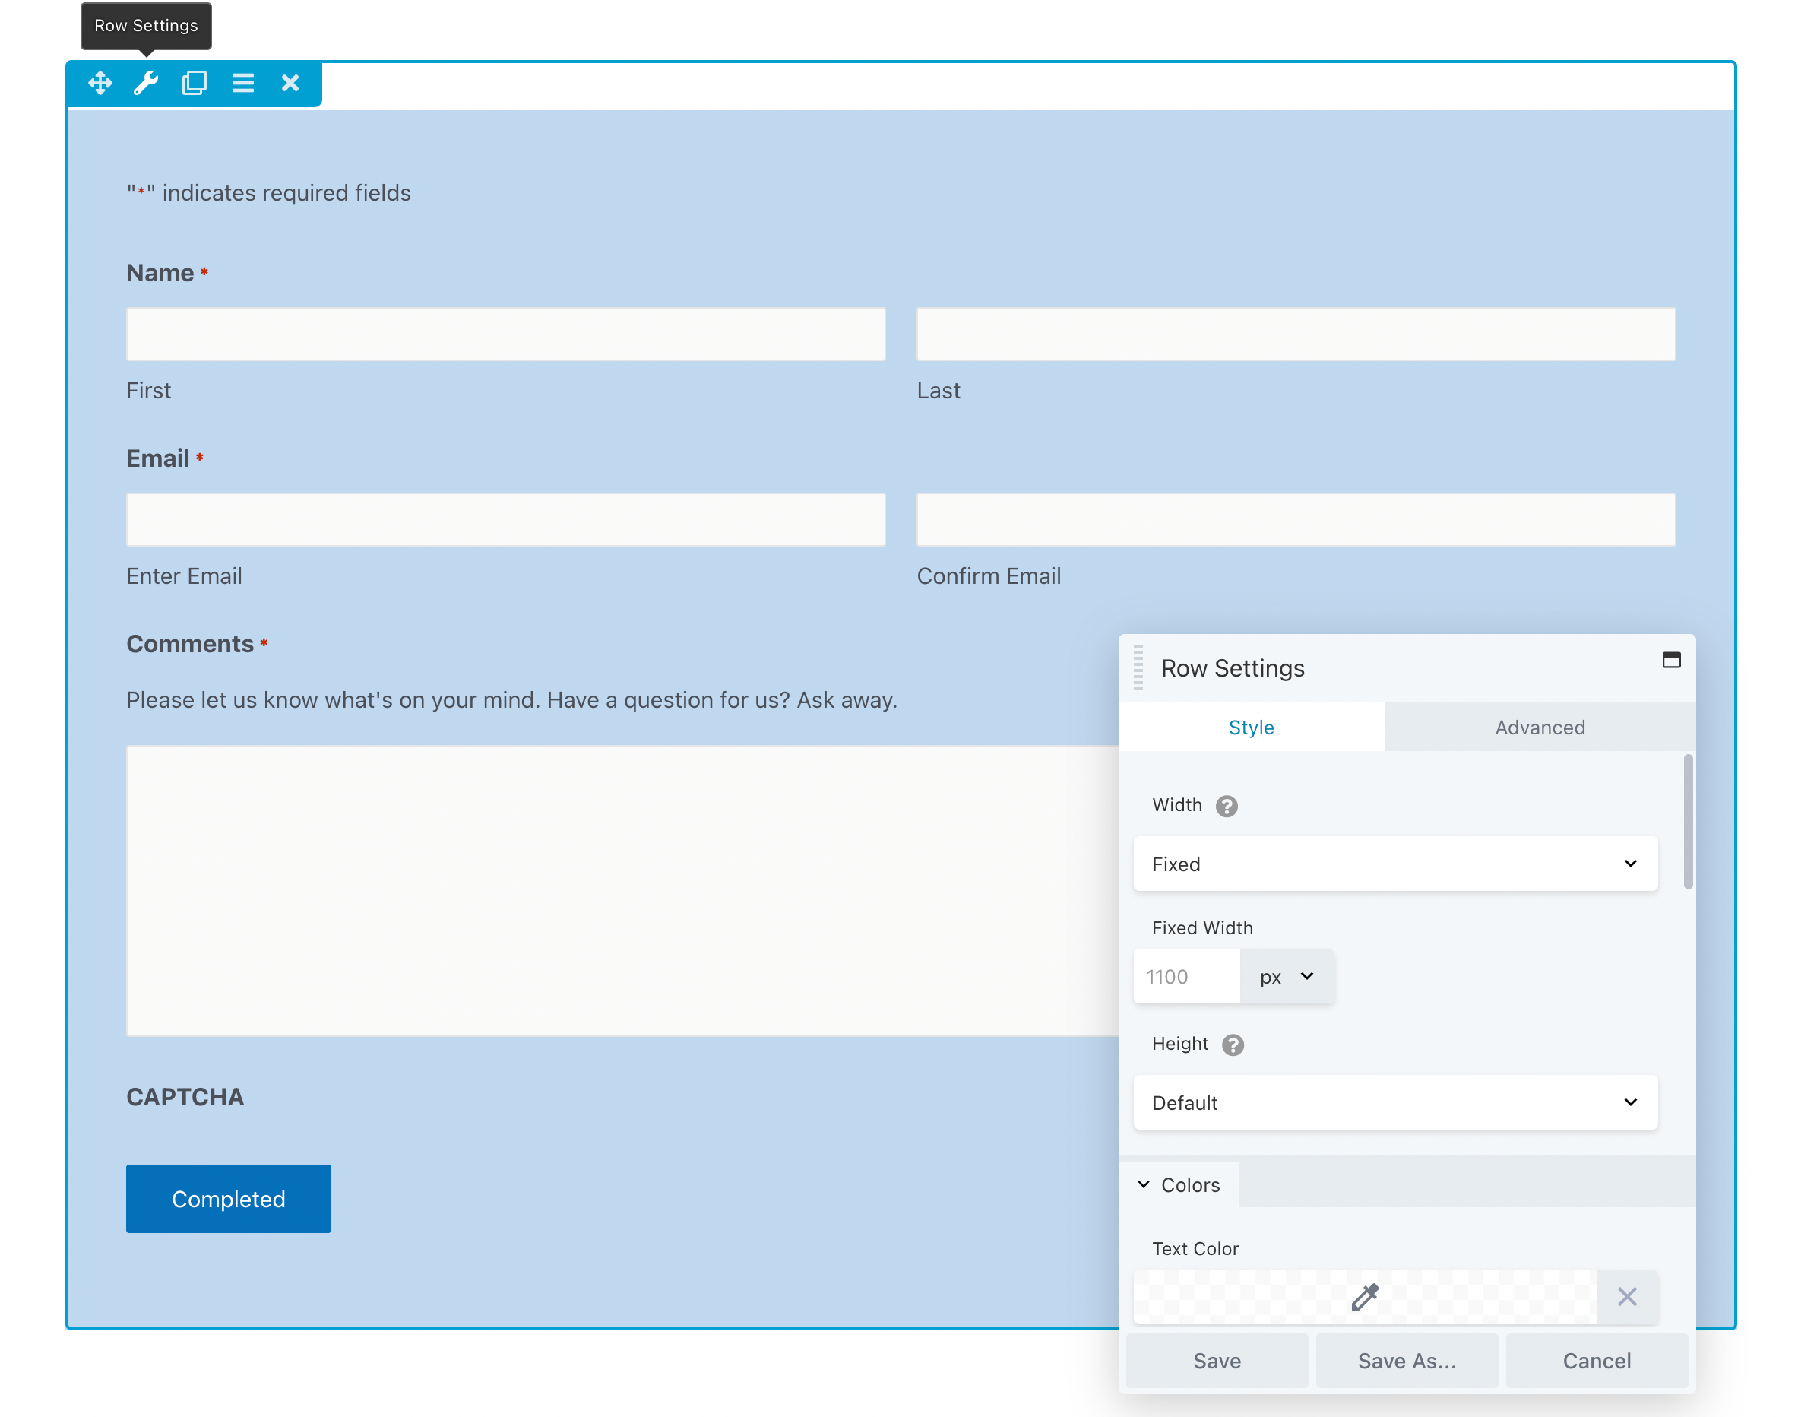Open the px unit dropdown

1287,977
